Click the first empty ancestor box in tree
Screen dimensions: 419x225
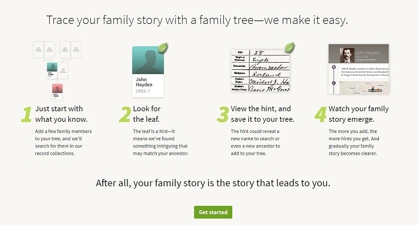pos(38,50)
